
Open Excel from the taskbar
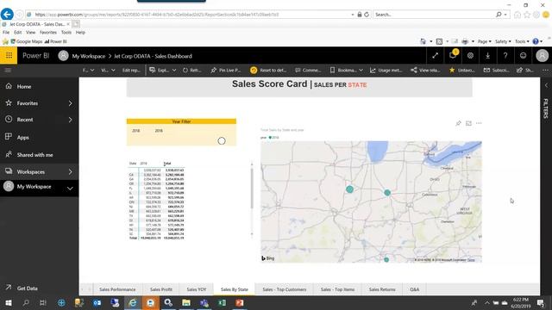222,302
